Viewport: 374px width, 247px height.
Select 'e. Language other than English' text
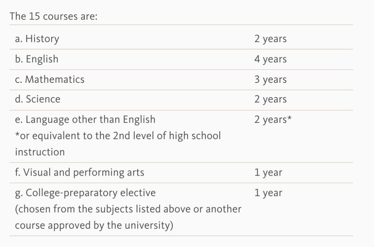(85, 120)
